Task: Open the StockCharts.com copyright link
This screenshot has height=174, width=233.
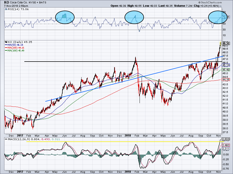Action: click(210, 2)
